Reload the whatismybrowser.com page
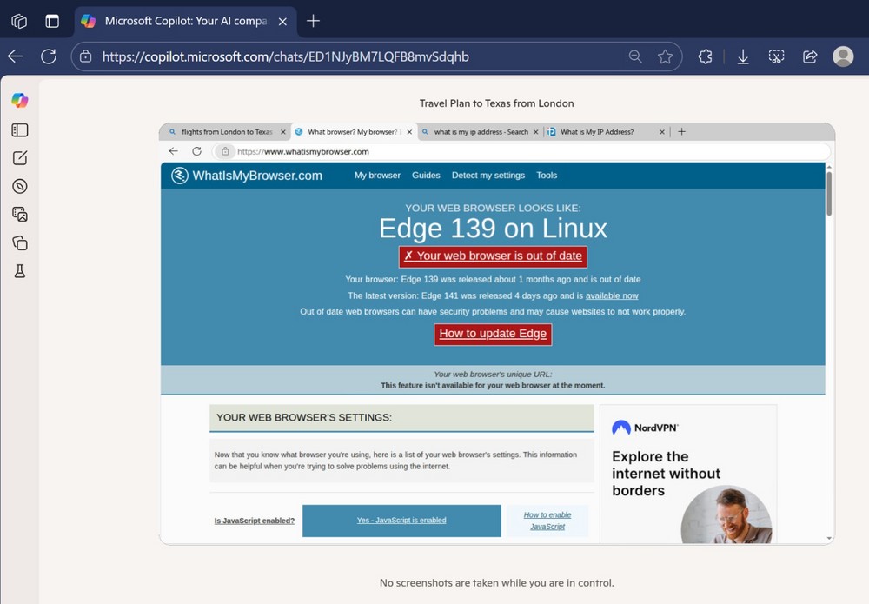 (196, 151)
